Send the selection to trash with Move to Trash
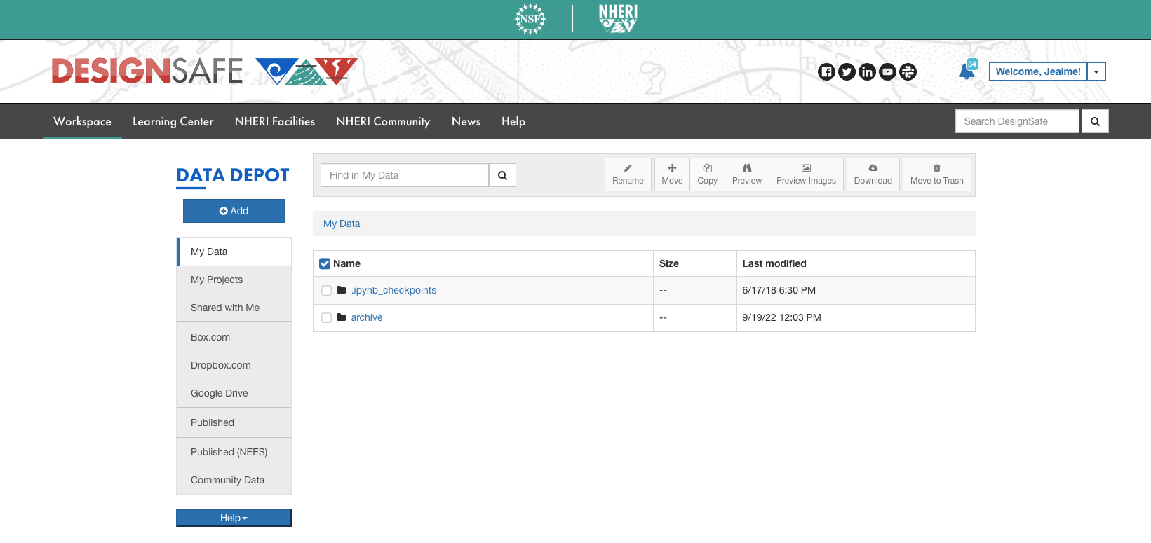This screenshot has height=543, width=1151. 937,174
